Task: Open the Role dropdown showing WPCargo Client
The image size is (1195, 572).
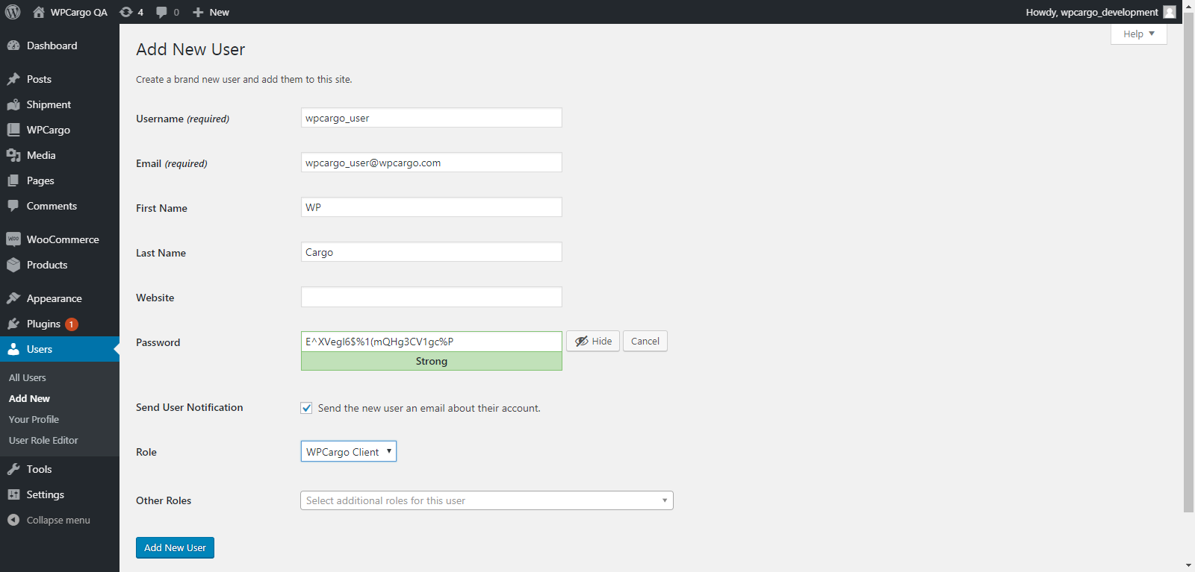Action: 349,451
